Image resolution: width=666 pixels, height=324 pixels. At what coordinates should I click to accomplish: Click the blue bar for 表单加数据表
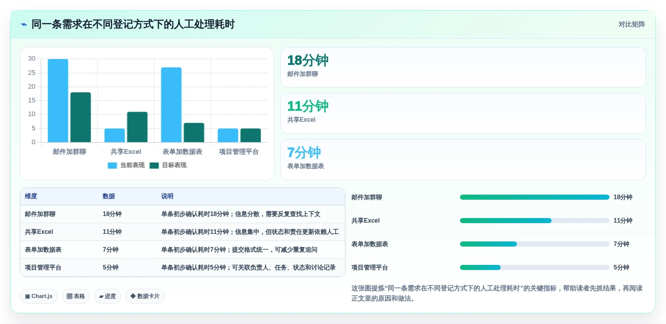pos(171,105)
